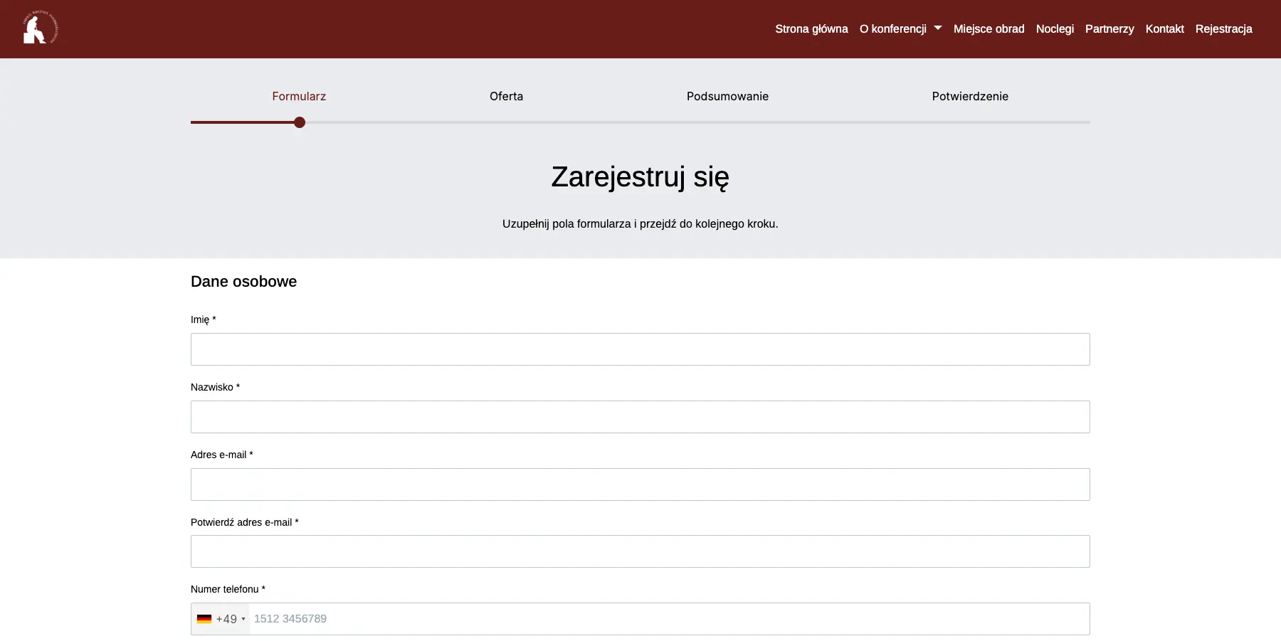Open the +49 country code dropdown
The image size is (1281, 641).
tap(221, 619)
